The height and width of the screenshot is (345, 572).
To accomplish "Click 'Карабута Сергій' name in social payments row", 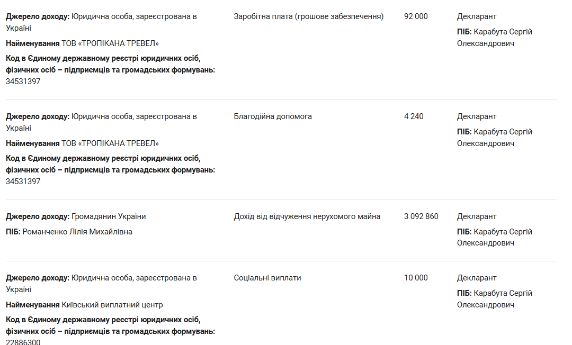I will tap(503, 293).
